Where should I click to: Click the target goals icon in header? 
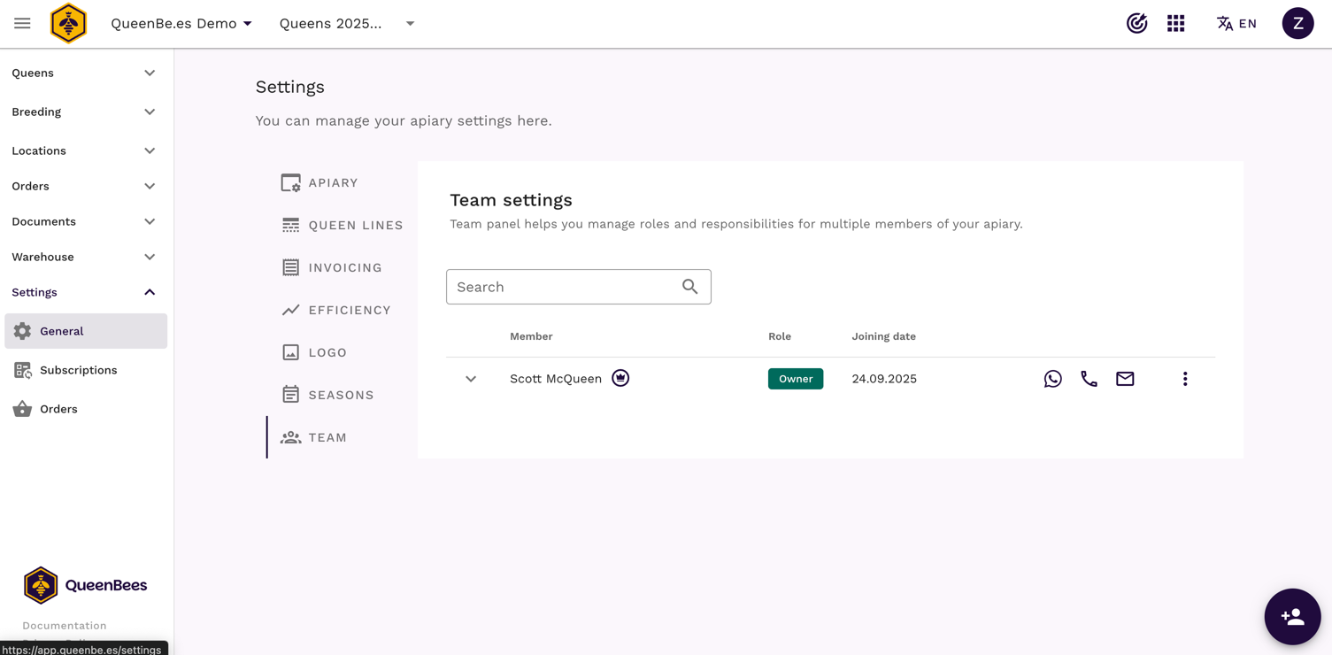click(1136, 24)
